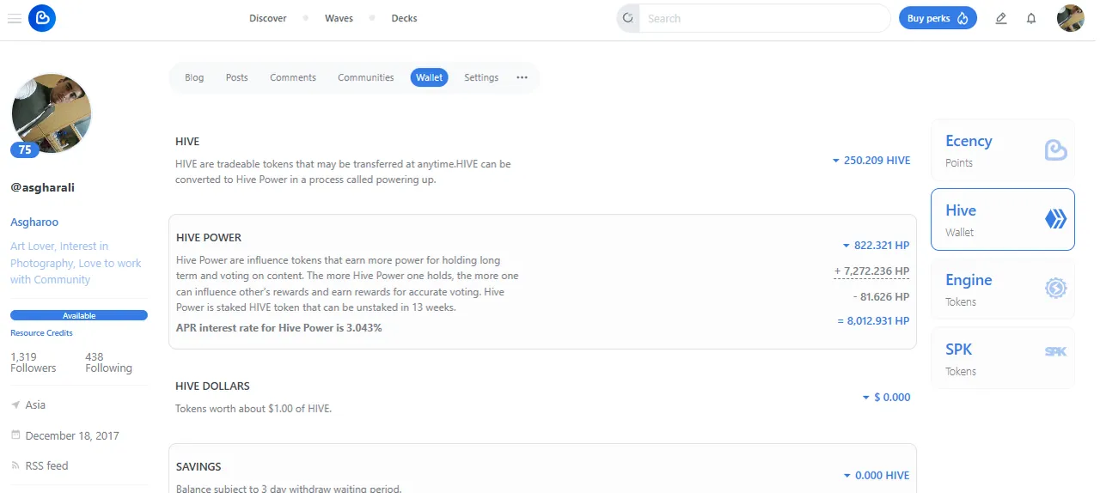Image resolution: width=1100 pixels, height=493 pixels.
Task: Click the pencil write-post icon
Action: point(1000,18)
